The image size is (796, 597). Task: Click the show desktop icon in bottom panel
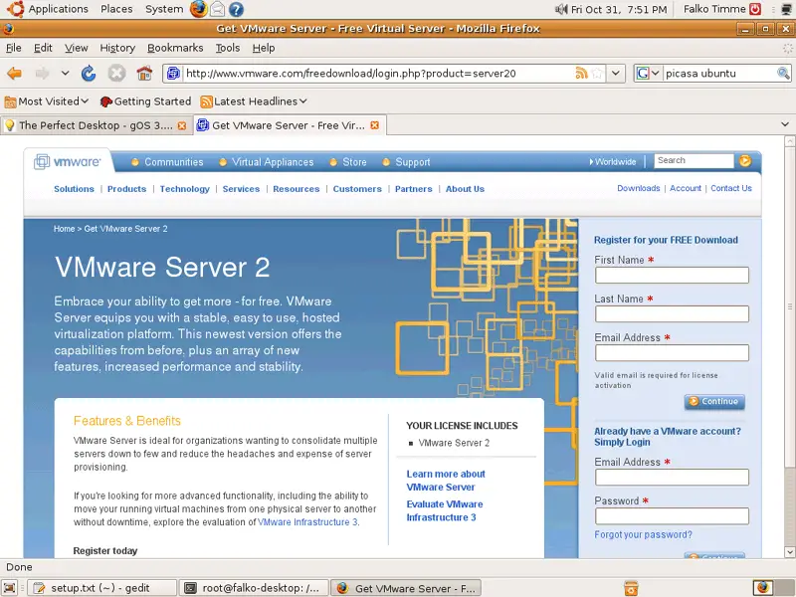pos(10,588)
